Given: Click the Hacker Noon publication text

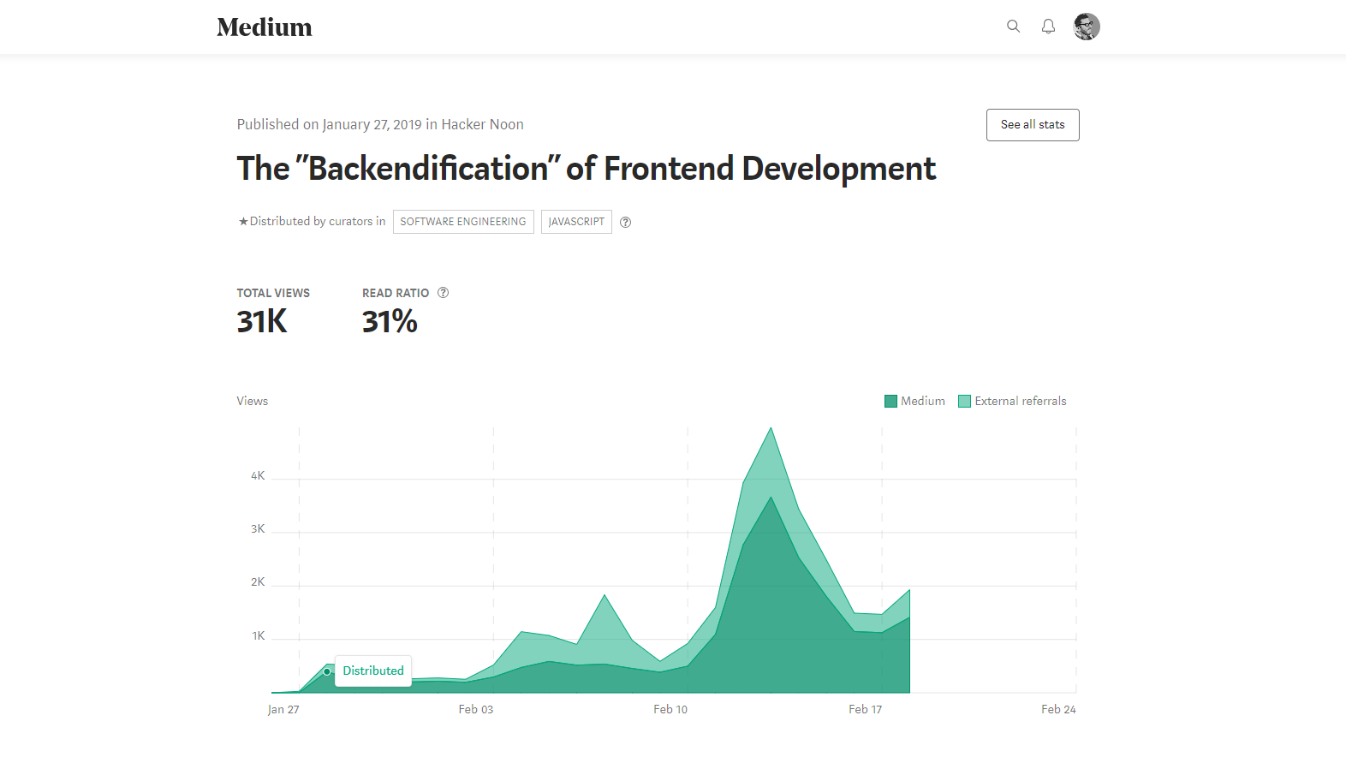Looking at the screenshot, I should tap(482, 125).
